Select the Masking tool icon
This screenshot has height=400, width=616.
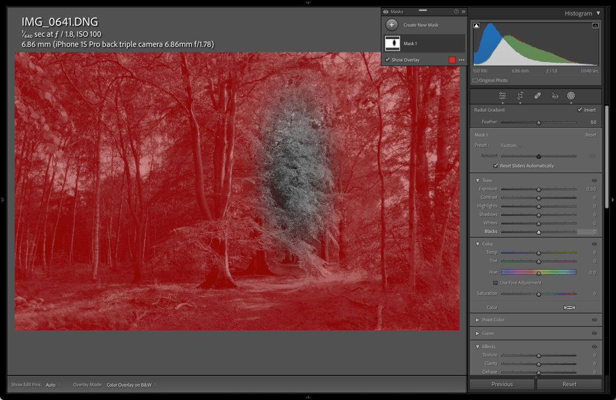571,96
